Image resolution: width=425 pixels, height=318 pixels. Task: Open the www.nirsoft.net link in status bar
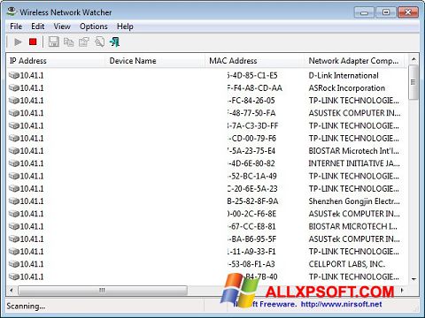pos(341,304)
